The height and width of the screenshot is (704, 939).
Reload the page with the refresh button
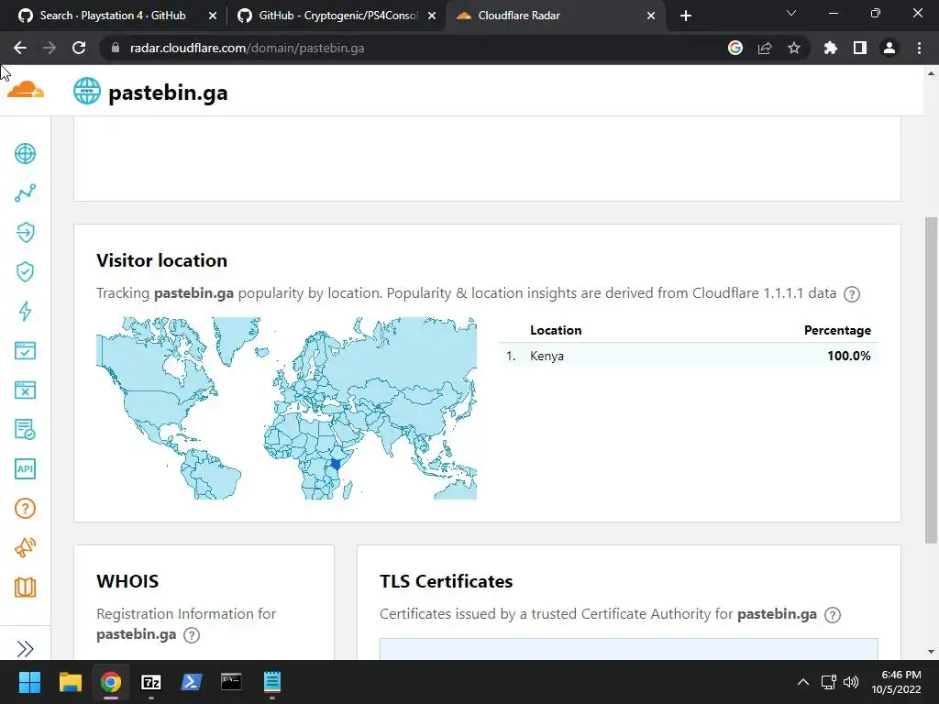click(x=79, y=48)
